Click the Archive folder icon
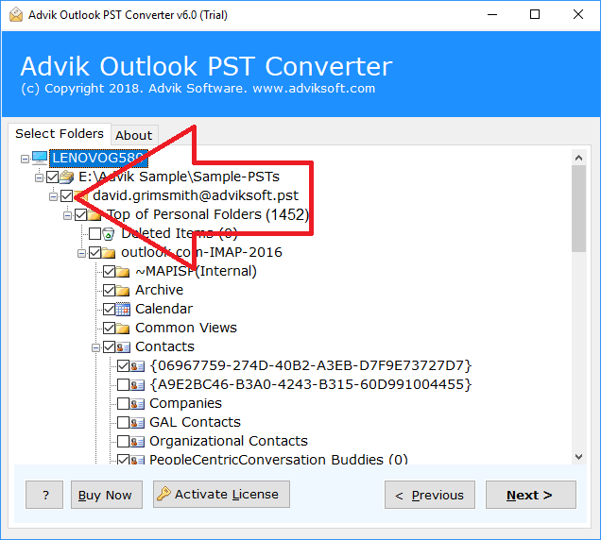 [123, 291]
